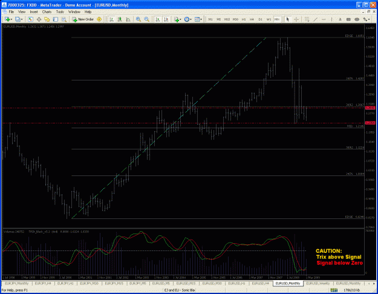This screenshot has width=378, height=294.
Task: Toggle Chart Shift icon
Action: [x=166, y=19]
